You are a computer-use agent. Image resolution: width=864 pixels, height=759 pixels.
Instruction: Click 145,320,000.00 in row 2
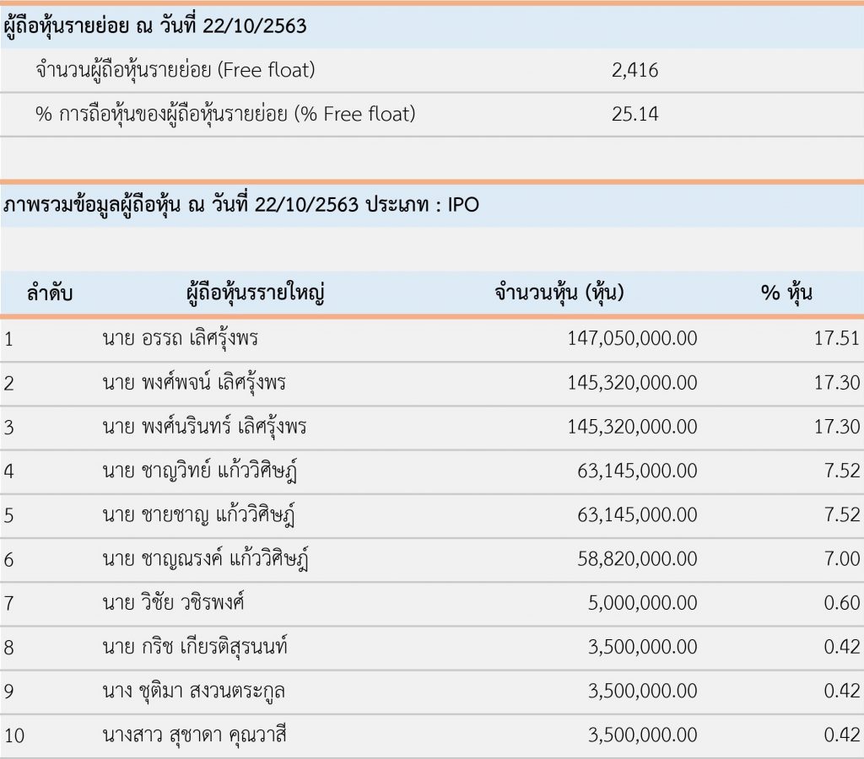coord(632,382)
